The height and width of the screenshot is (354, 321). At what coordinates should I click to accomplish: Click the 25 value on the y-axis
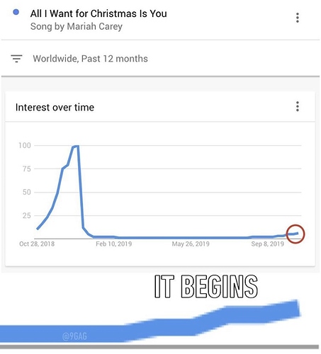(27, 215)
